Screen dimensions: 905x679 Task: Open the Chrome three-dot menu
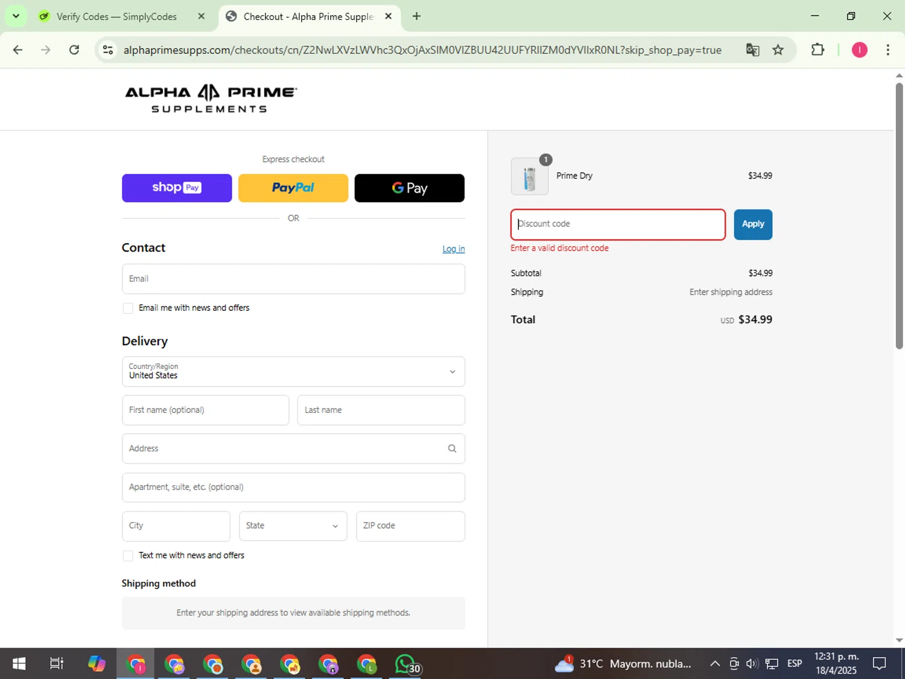[888, 50]
